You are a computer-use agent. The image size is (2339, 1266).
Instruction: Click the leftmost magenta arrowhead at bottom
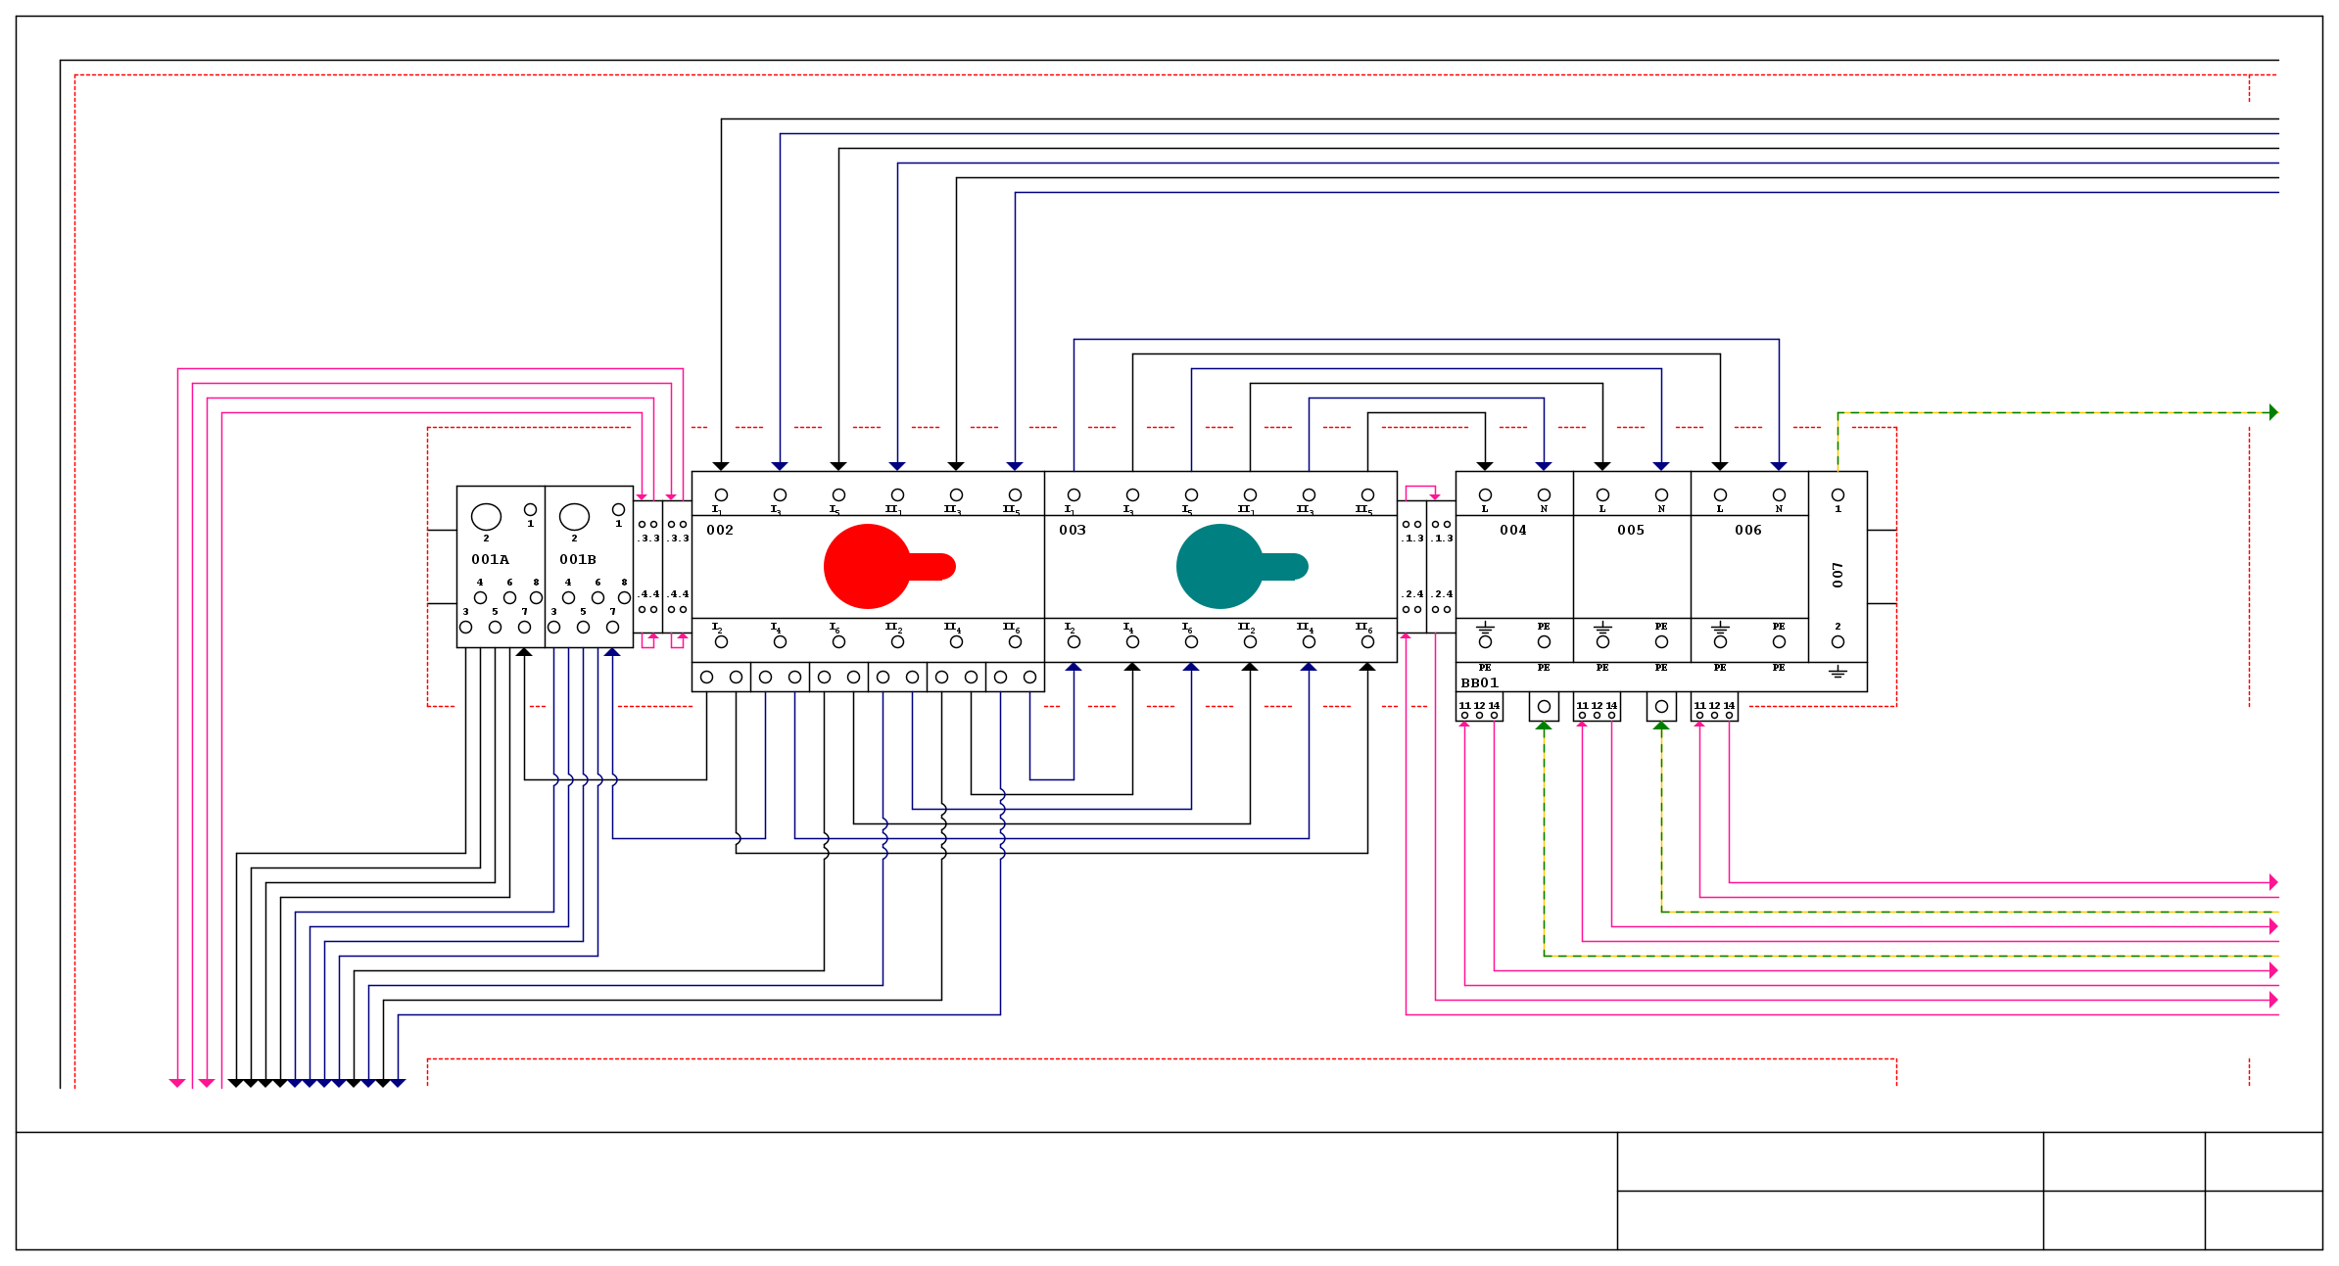[177, 1083]
